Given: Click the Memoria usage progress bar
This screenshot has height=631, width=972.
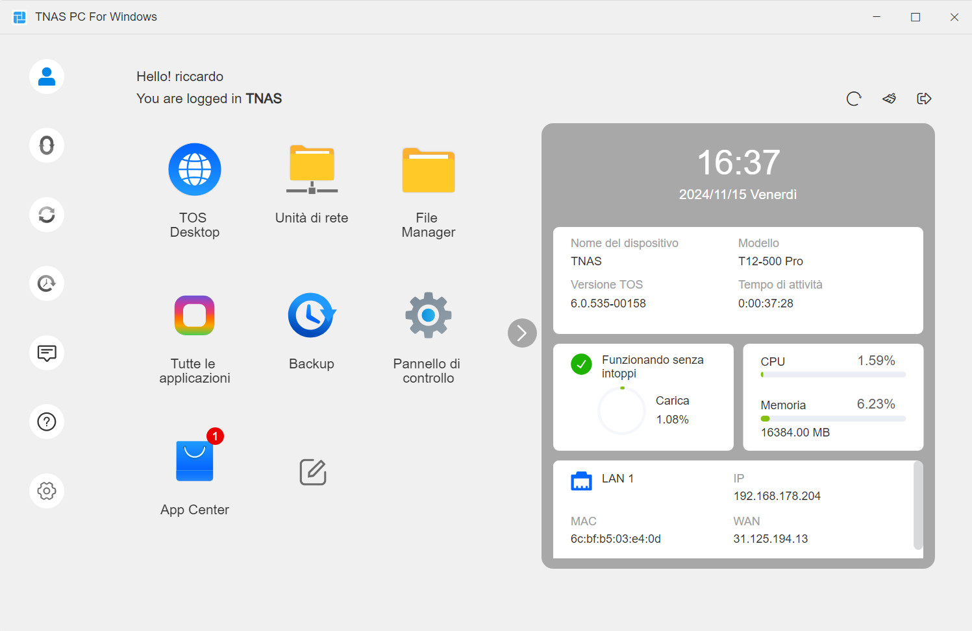Looking at the screenshot, I should point(833,419).
